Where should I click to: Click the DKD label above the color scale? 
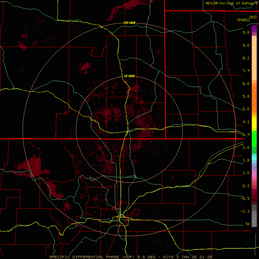(x=253, y=17)
